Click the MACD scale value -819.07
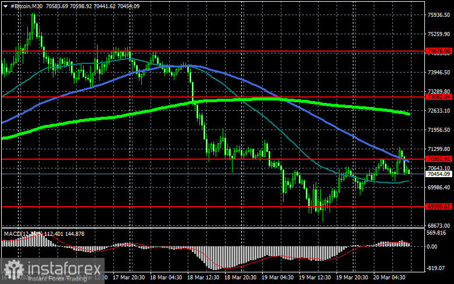 436,268
